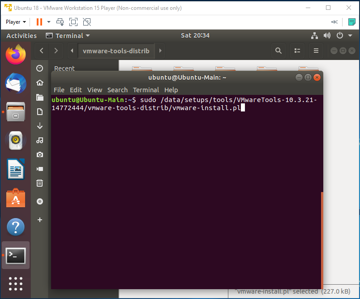Open the green VMware notes icon

pyautogui.click(x=351, y=22)
